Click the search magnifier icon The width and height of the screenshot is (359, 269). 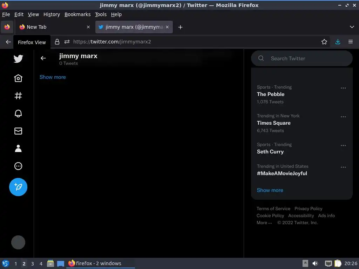click(261, 58)
